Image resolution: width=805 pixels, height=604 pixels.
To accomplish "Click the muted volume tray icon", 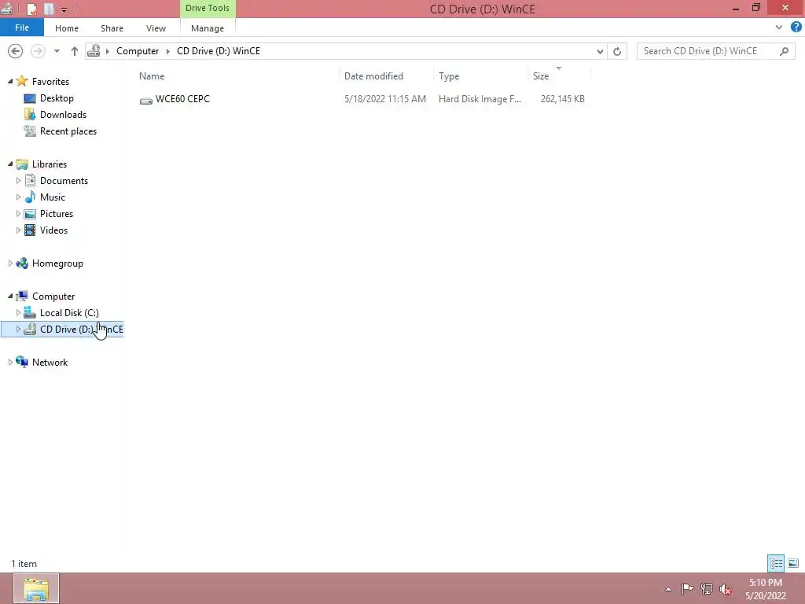I will [x=726, y=589].
